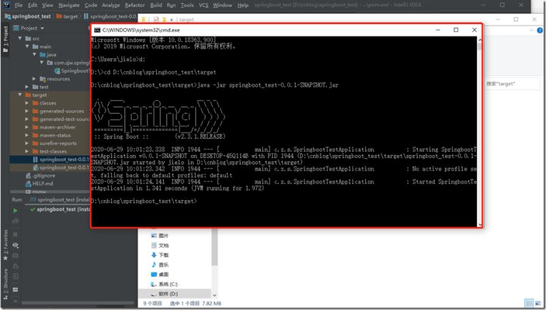Open the Favorites tool window star
Screen dimensions: 546x310
(x=5, y=258)
